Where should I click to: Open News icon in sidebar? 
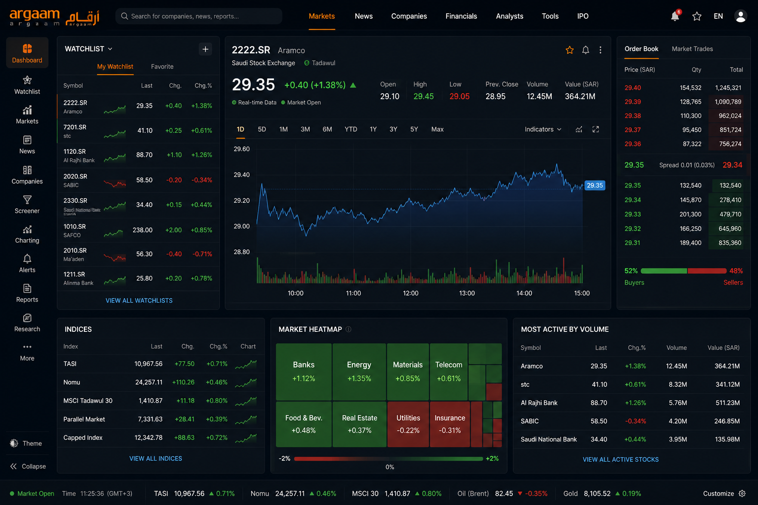pyautogui.click(x=27, y=140)
